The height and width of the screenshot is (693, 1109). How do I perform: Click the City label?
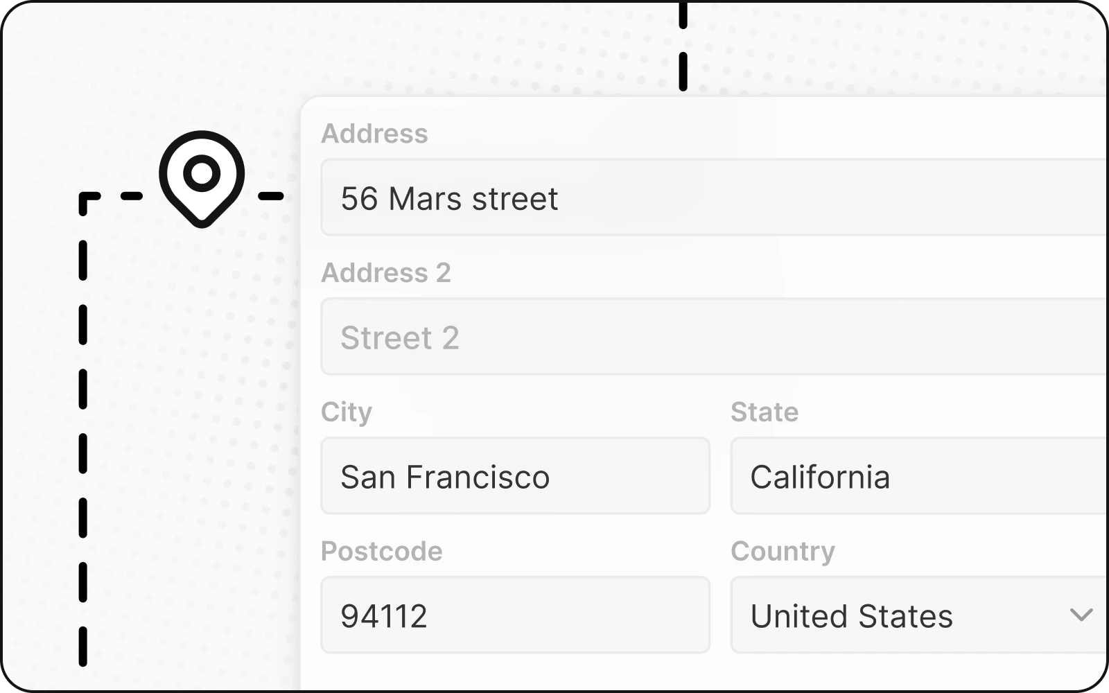click(347, 412)
